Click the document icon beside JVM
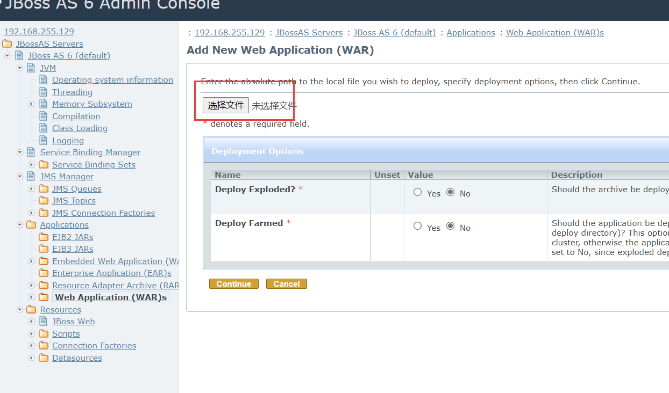 [x=31, y=68]
